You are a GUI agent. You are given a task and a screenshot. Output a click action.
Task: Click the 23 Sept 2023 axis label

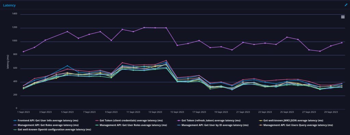(265, 112)
